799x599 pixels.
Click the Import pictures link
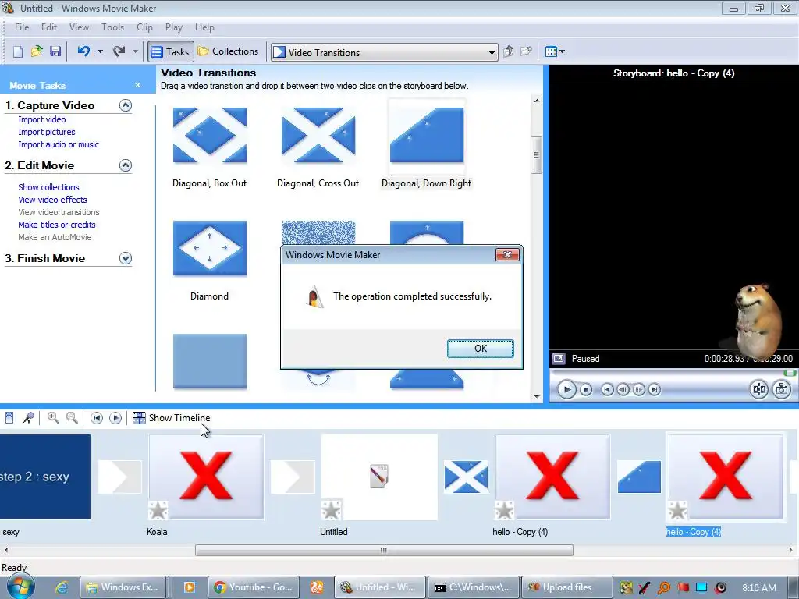[x=46, y=132]
